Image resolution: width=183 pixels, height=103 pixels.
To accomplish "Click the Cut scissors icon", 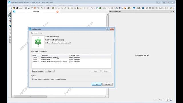I will [x=26, y=8].
